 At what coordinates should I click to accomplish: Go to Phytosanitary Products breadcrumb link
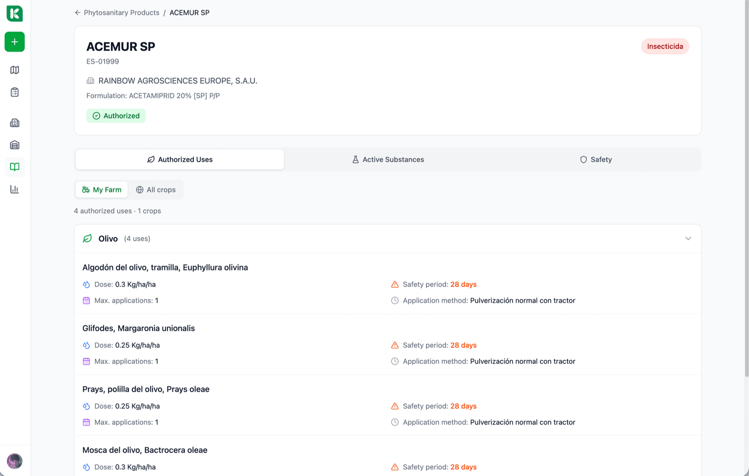click(121, 13)
